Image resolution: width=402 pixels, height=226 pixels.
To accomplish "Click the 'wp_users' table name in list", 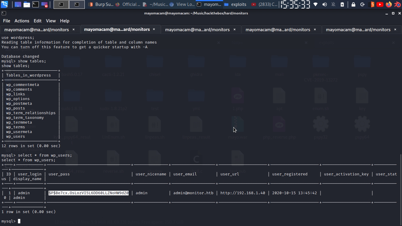I will [16, 137].
